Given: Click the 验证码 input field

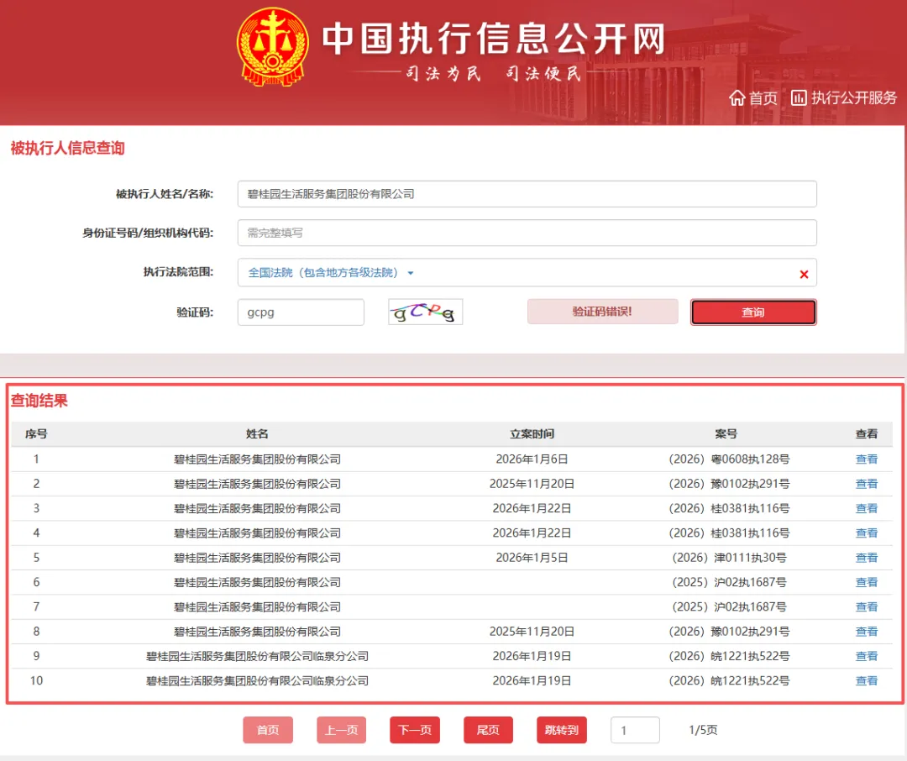Looking at the screenshot, I should [301, 312].
